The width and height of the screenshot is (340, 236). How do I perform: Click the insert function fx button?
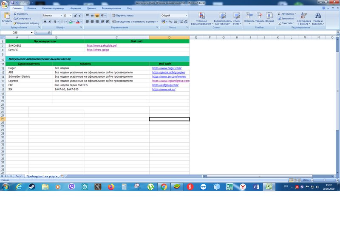pyautogui.click(x=49, y=33)
